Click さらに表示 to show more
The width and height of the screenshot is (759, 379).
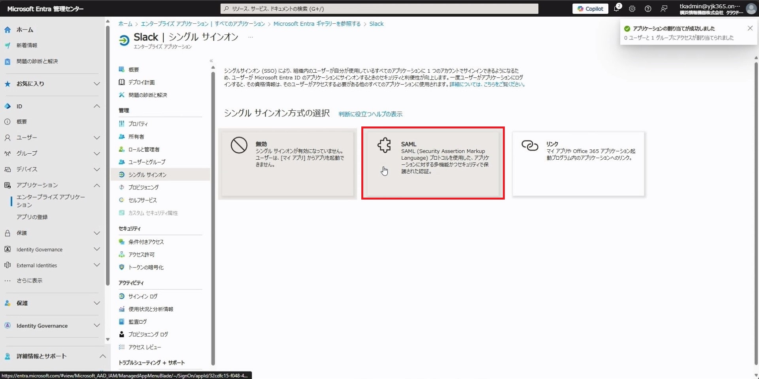[29, 281]
